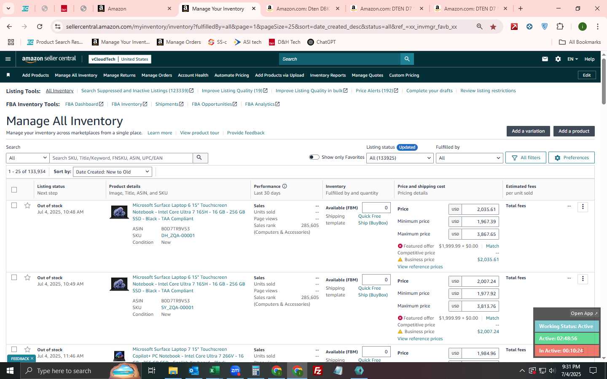
Task: Check the Surface Laptop 7 row checkbox
Action: (x=14, y=350)
